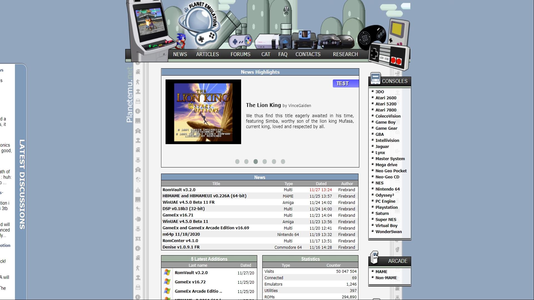Select the sixth carousel dot
Viewport: 534px width, 300px height.
click(x=283, y=162)
